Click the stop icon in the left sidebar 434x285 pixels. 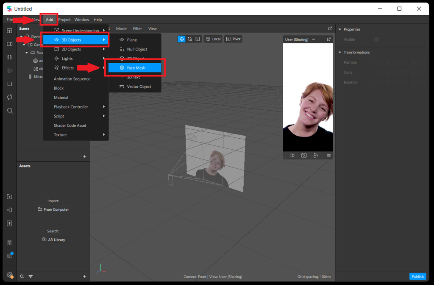9,84
